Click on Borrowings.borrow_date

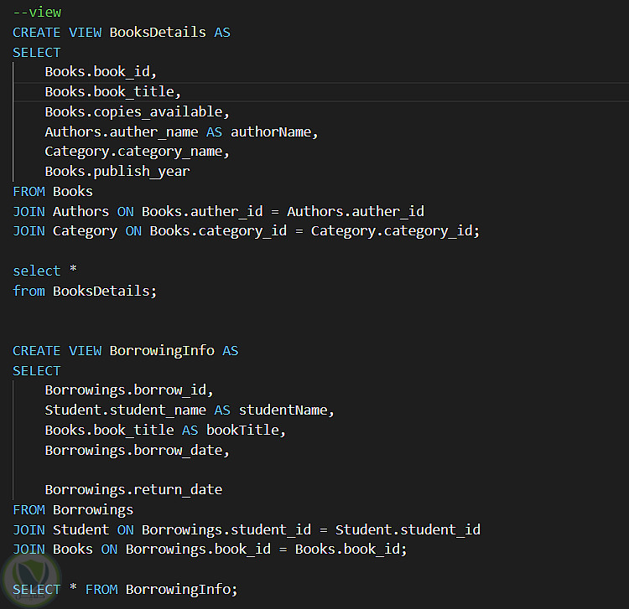pyautogui.click(x=137, y=451)
